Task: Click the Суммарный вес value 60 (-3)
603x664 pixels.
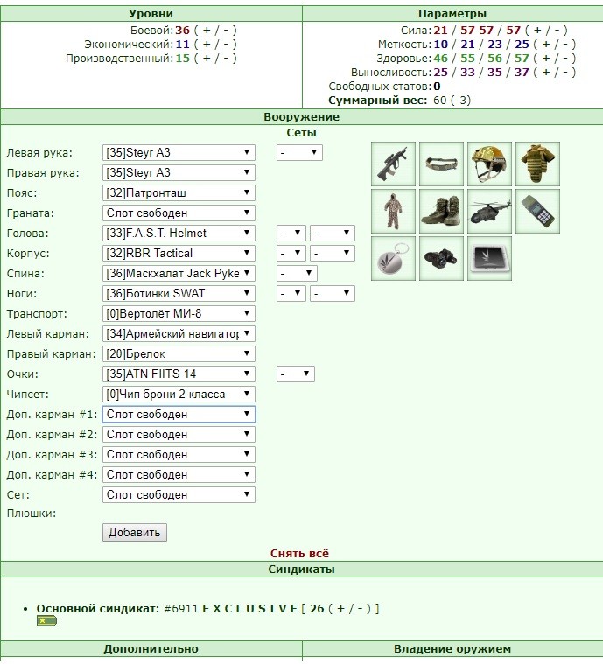Action: click(x=452, y=101)
